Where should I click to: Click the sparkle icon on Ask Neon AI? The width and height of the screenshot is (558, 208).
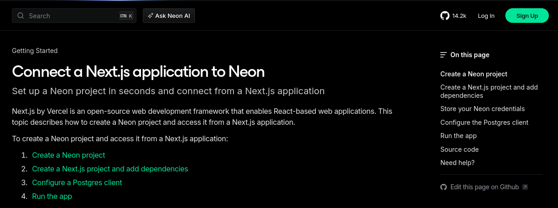pyautogui.click(x=150, y=16)
